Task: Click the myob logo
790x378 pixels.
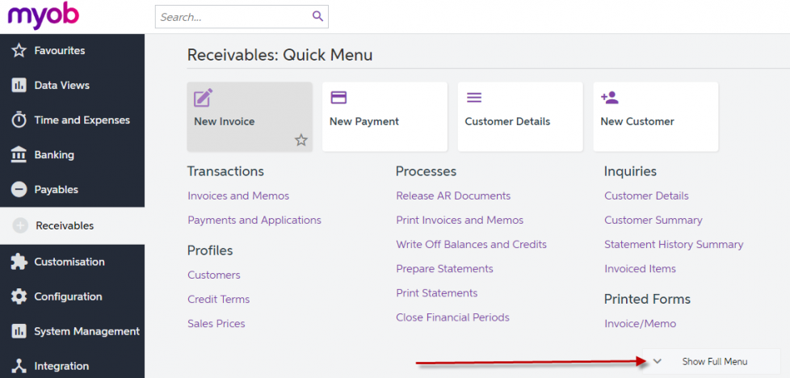Action: 44,15
